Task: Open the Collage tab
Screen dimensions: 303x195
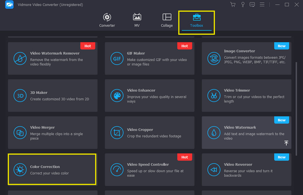Action: coord(167,20)
